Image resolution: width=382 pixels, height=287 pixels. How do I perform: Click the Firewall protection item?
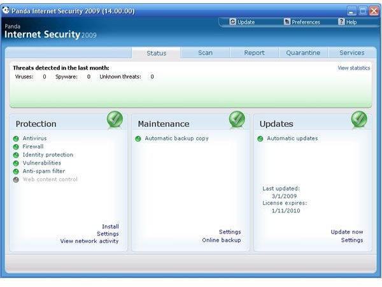pos(33,147)
